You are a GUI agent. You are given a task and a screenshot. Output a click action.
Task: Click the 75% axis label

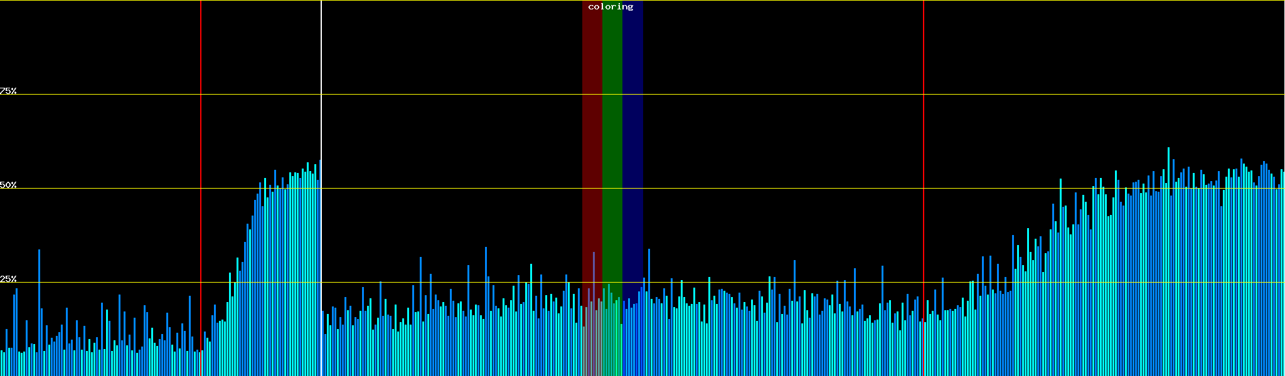[x=8, y=91]
